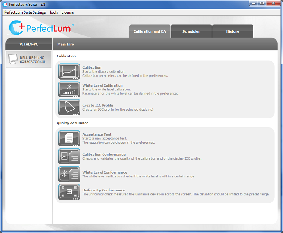Screen dimensions: 283x233
Task: Open the License menu
Action: tap(67, 12)
